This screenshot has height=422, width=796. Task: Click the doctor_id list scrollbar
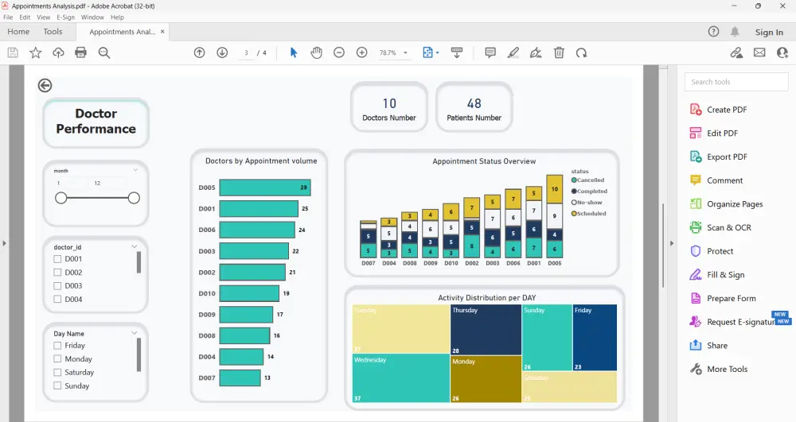click(139, 262)
